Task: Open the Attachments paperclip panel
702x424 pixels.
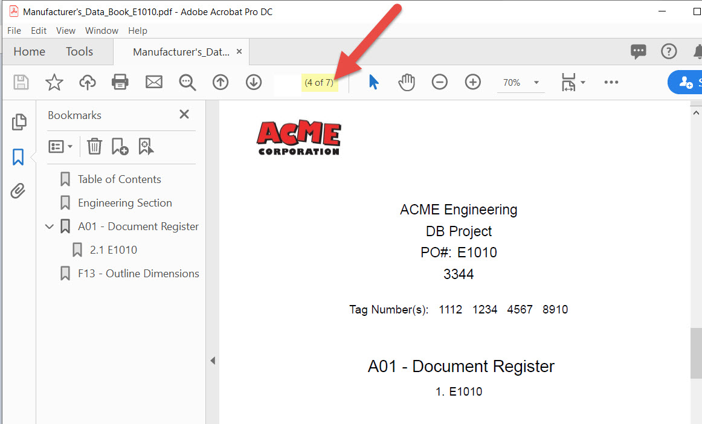Action: click(x=18, y=191)
